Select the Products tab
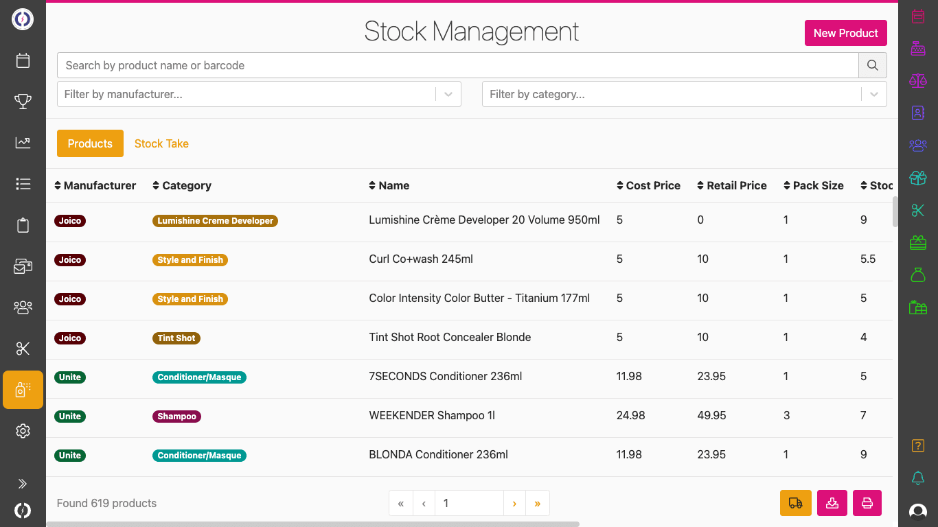Viewport: 938px width, 527px height. pos(90,143)
